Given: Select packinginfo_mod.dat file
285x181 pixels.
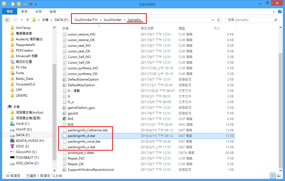Looking at the screenshot, I should pyautogui.click(x=84, y=142).
